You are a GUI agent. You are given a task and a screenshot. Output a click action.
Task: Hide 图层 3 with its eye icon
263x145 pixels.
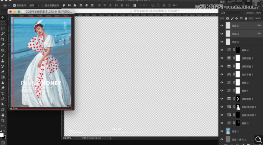(x=222, y=42)
